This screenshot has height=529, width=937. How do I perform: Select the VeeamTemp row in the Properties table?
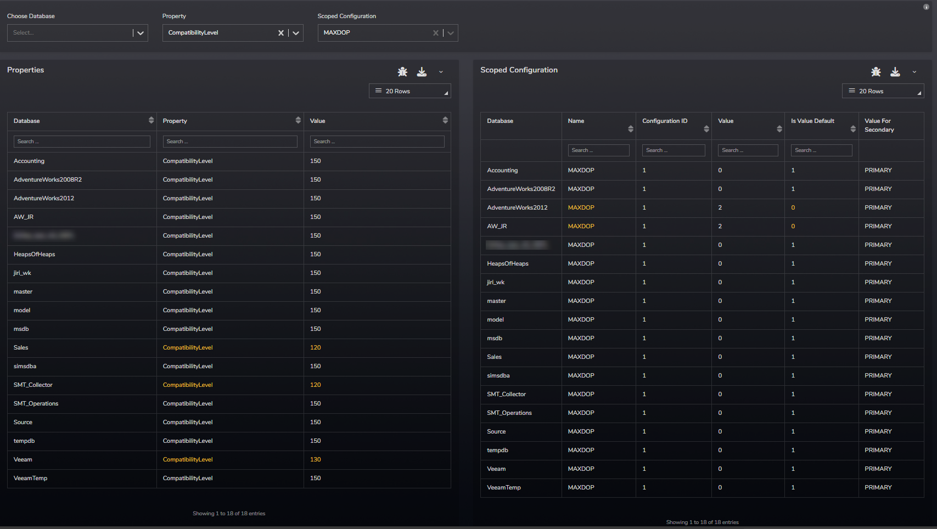pyautogui.click(x=229, y=479)
